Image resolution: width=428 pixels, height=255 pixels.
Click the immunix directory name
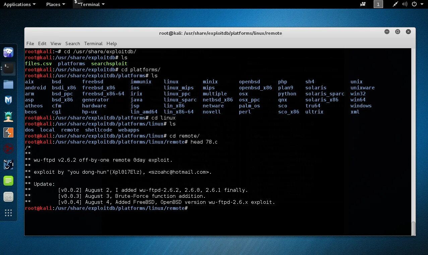pos(141,82)
